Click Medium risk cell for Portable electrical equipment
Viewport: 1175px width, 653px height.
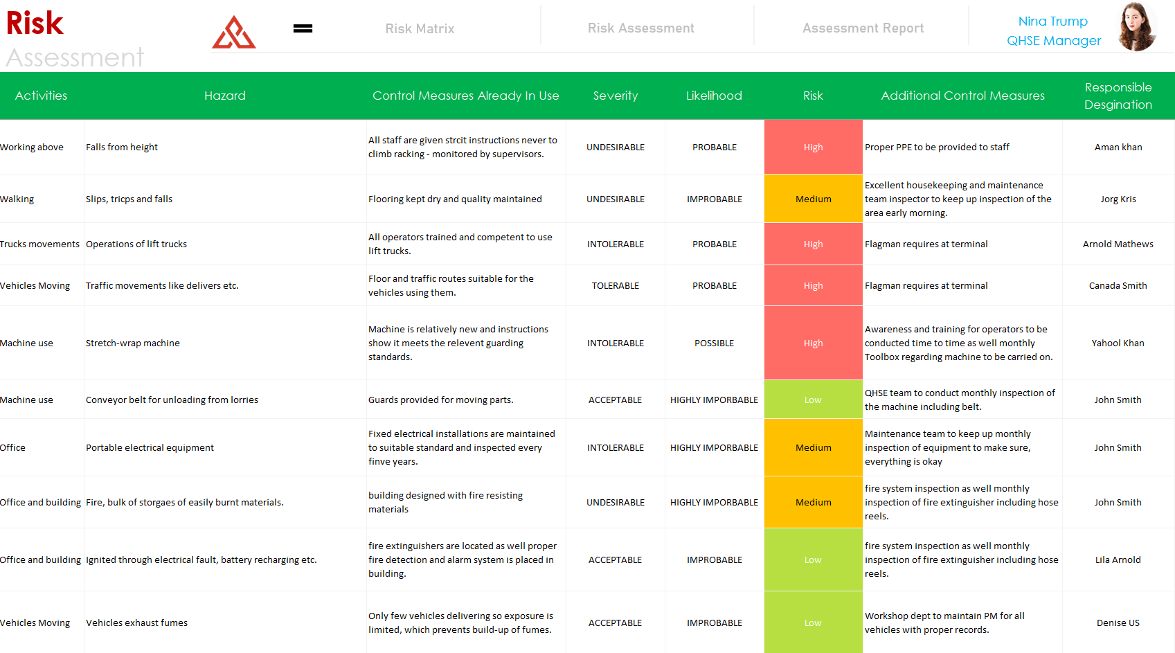(813, 447)
